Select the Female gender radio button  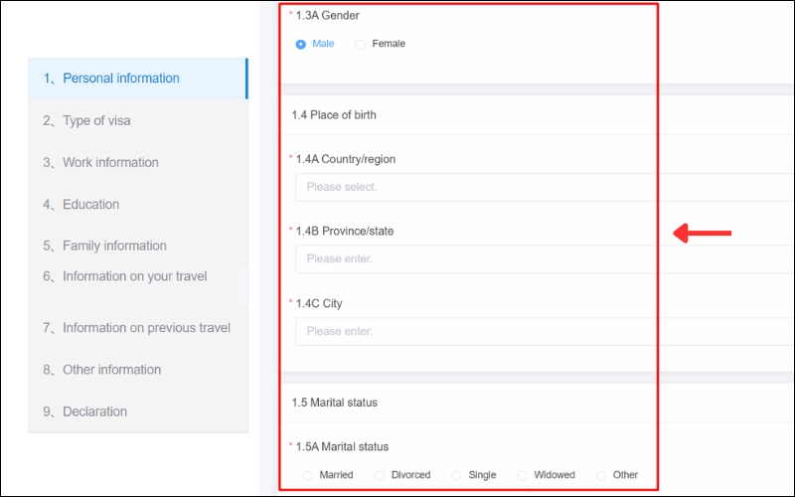coord(361,44)
